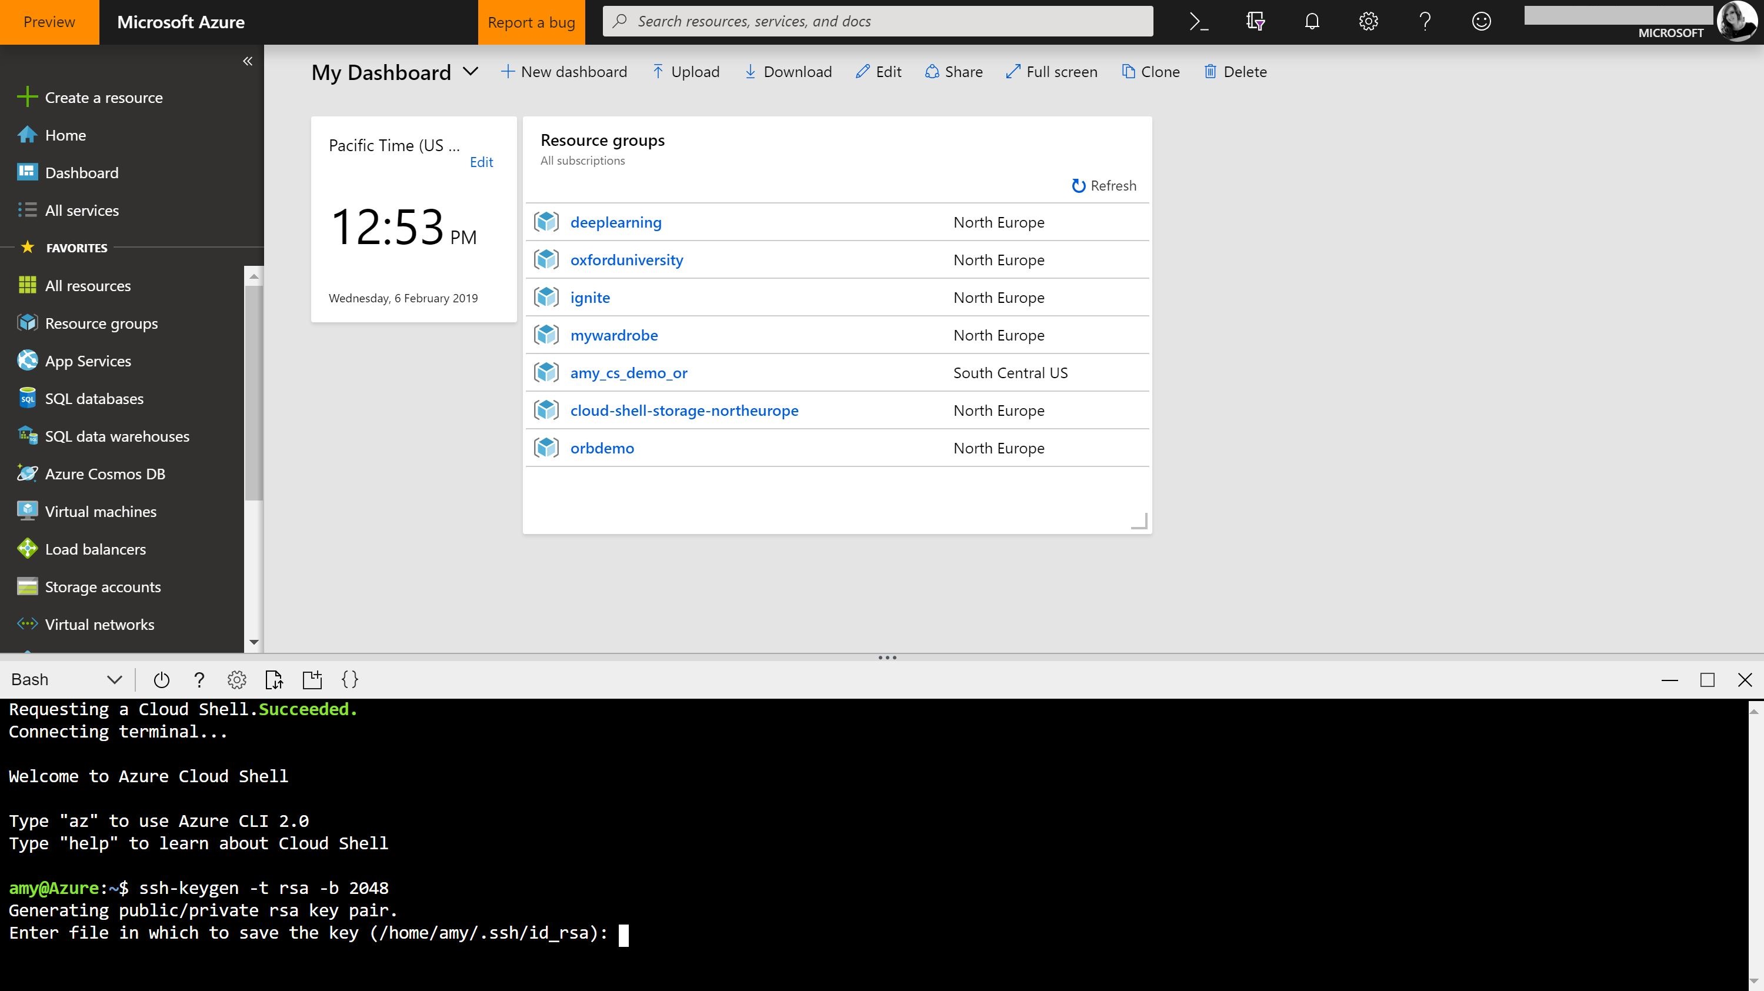This screenshot has width=1764, height=991.
Task: Open the notifications bell
Action: coord(1311,22)
